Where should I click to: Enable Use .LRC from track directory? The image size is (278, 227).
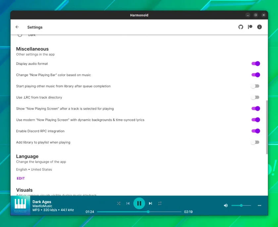pos(255,97)
